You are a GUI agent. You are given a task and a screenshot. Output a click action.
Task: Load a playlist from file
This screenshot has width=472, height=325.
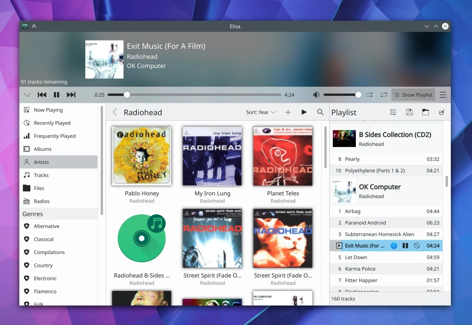click(x=425, y=112)
